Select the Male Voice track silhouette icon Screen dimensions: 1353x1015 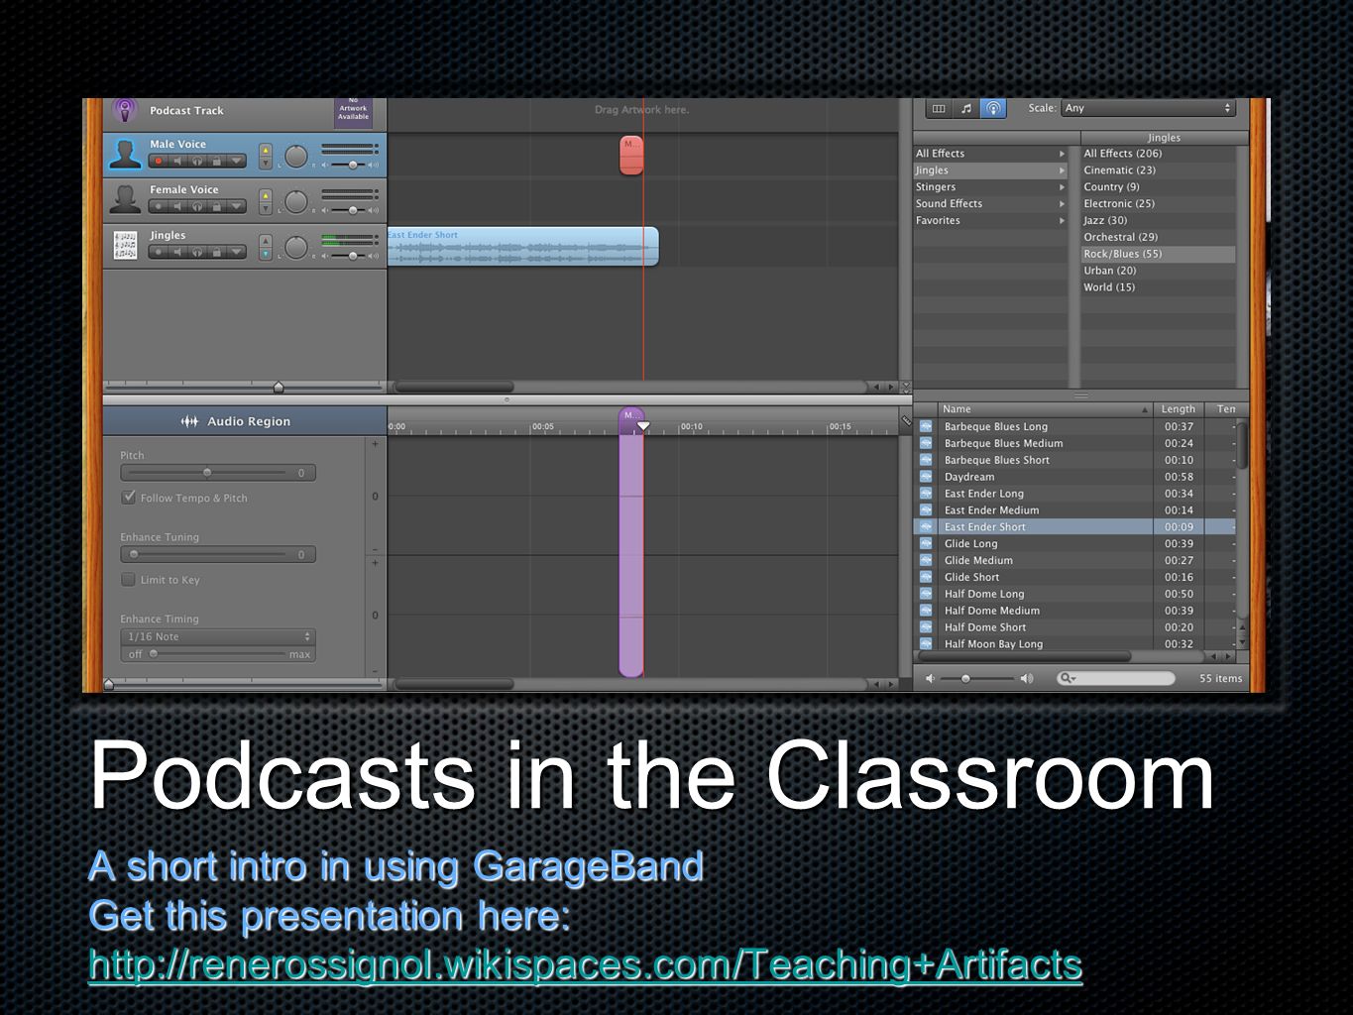[x=125, y=155]
